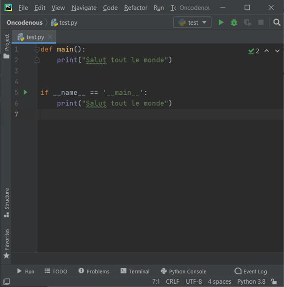Viewport: 284px width, 287px height.
Task: Open the Edit menu
Action: [40, 8]
